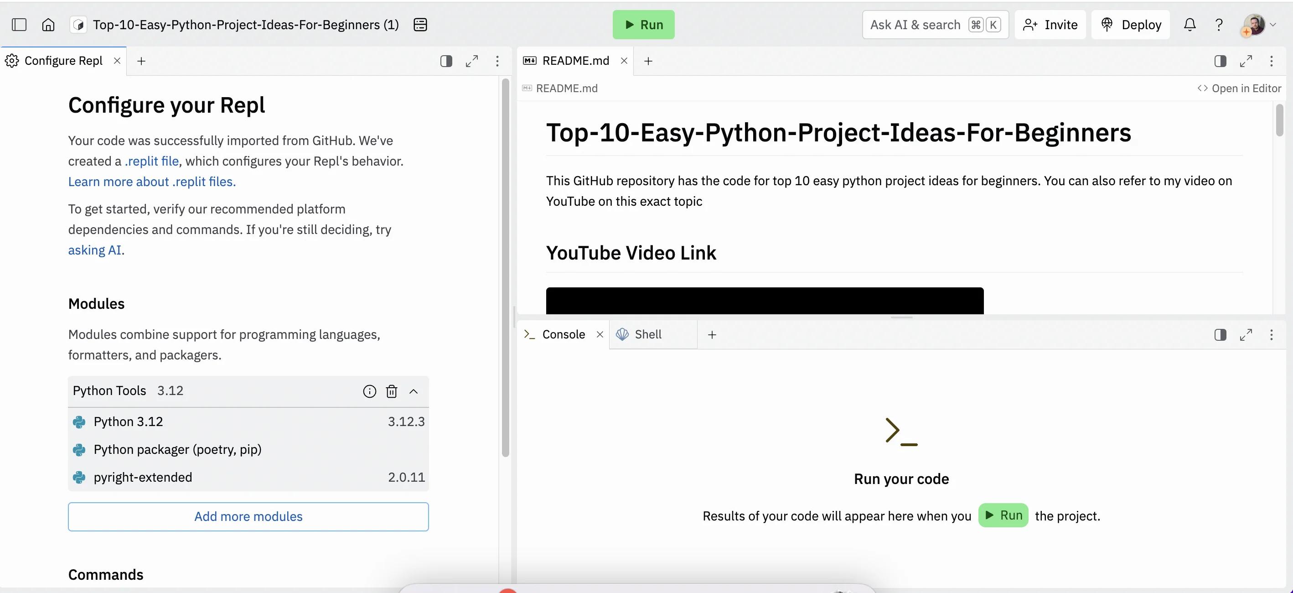Go to the Replit home icon
The height and width of the screenshot is (593, 1293).
click(48, 25)
